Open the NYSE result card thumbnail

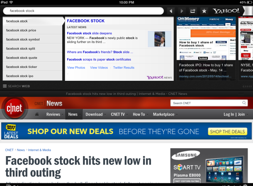click(246, 39)
